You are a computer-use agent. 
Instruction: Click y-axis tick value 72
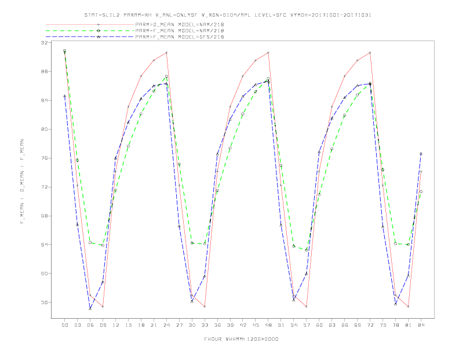(x=44, y=187)
